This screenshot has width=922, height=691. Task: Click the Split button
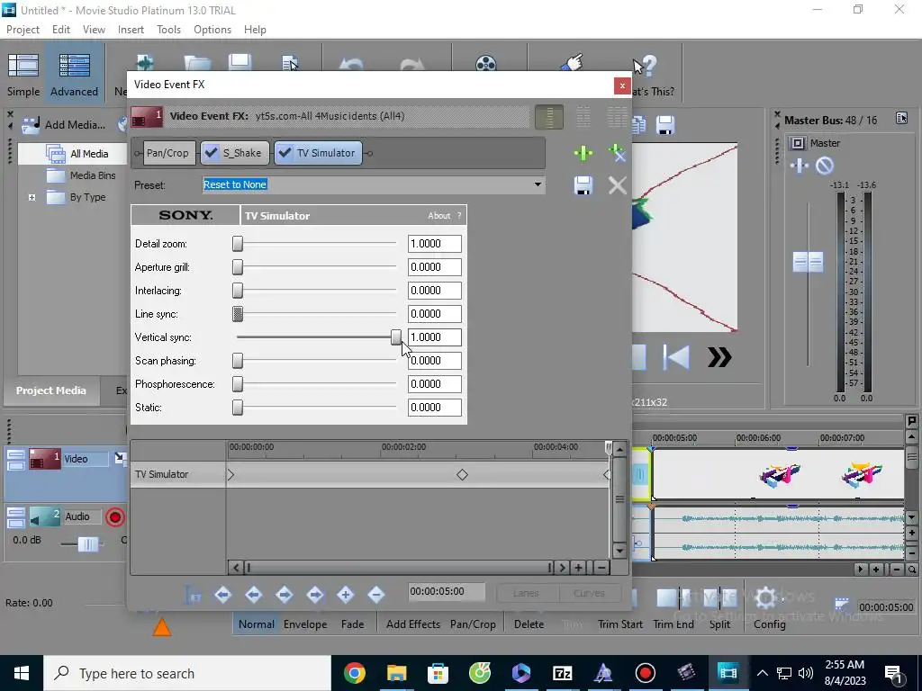tap(719, 624)
